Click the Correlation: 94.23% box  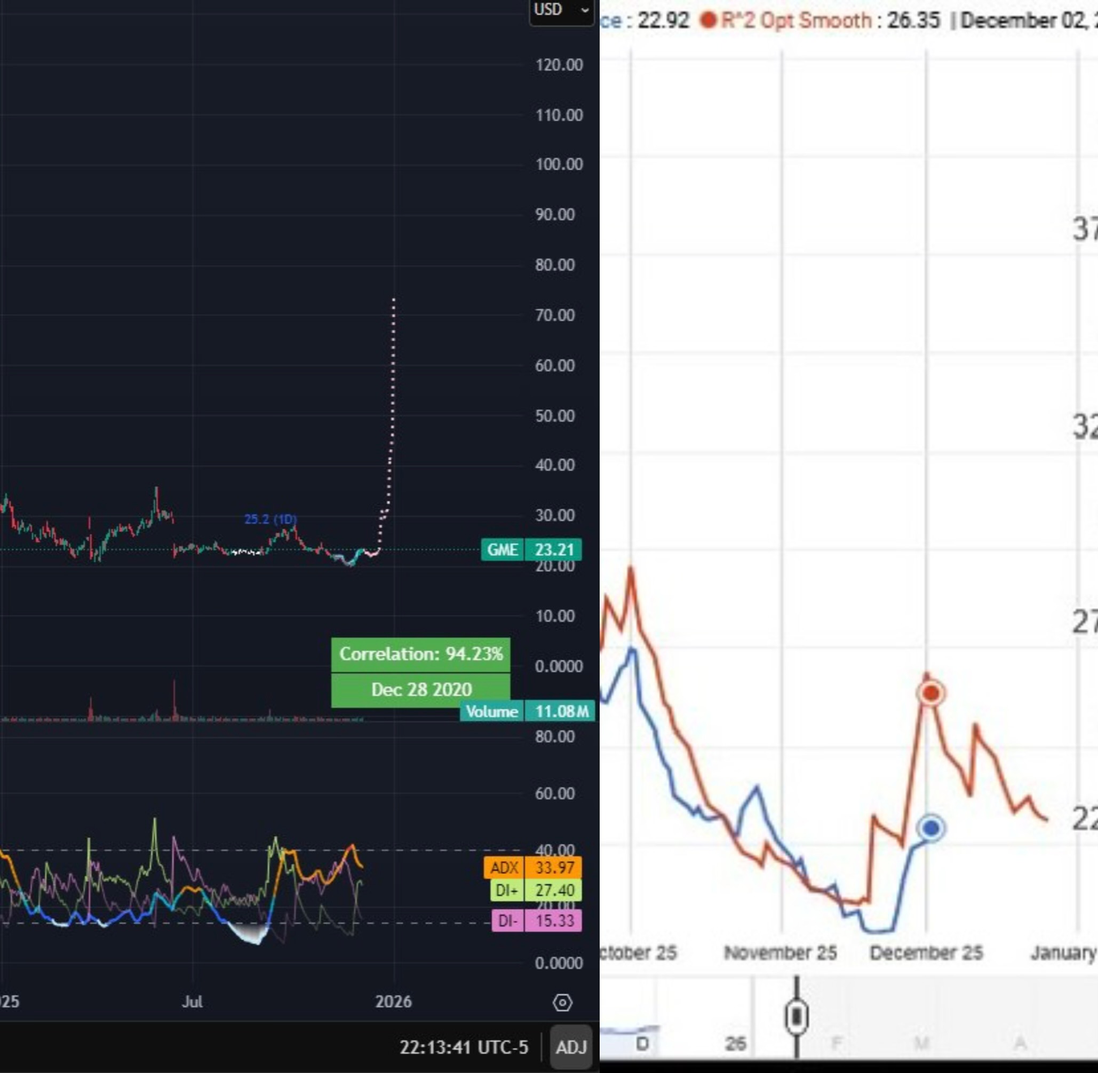pyautogui.click(x=421, y=654)
